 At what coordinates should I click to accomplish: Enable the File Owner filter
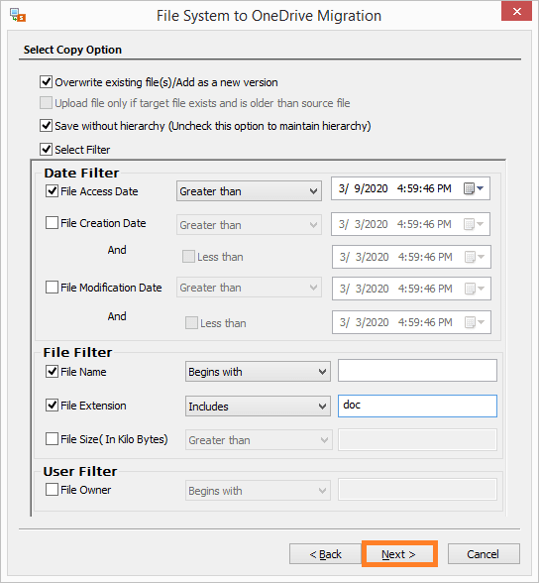[x=52, y=490]
